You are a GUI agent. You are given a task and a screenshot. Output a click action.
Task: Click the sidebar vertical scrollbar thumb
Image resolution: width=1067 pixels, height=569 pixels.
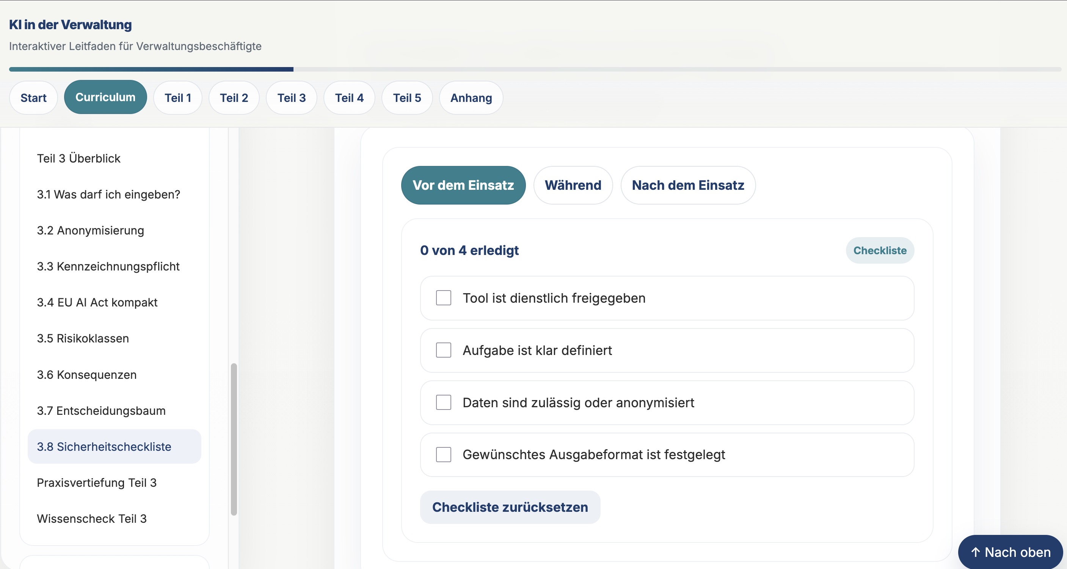[234, 439]
